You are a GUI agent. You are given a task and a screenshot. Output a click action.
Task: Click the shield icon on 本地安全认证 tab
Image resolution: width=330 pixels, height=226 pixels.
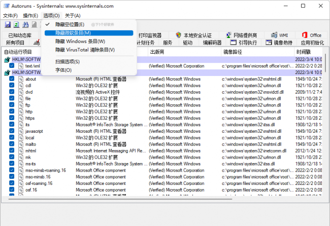click(x=179, y=35)
